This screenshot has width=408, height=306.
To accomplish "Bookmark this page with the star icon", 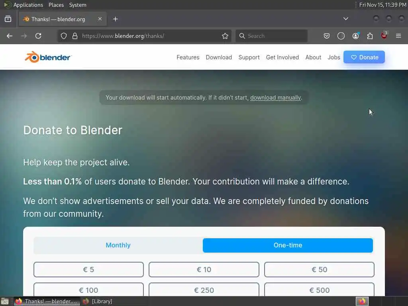I will (225, 36).
